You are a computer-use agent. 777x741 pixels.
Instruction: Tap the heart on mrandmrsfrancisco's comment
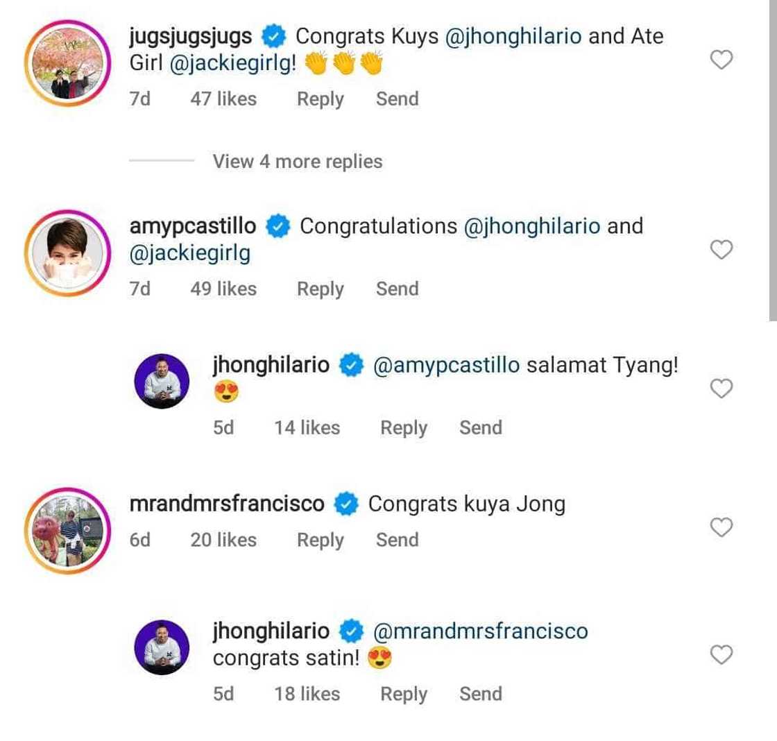721,528
